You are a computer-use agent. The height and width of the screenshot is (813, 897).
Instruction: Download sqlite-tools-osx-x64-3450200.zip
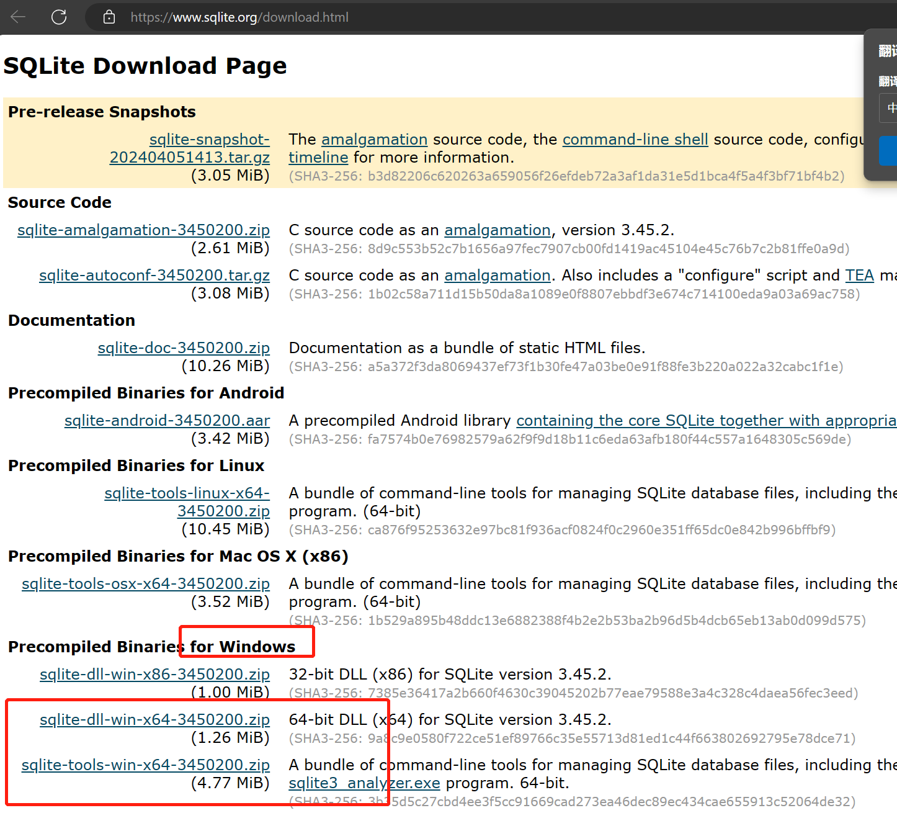[146, 583]
